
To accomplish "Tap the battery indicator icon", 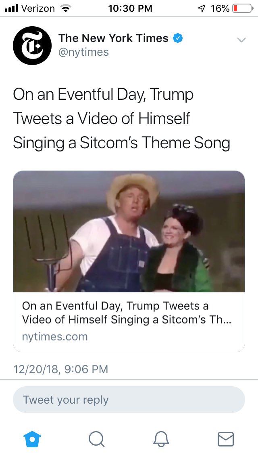I will click(x=243, y=8).
